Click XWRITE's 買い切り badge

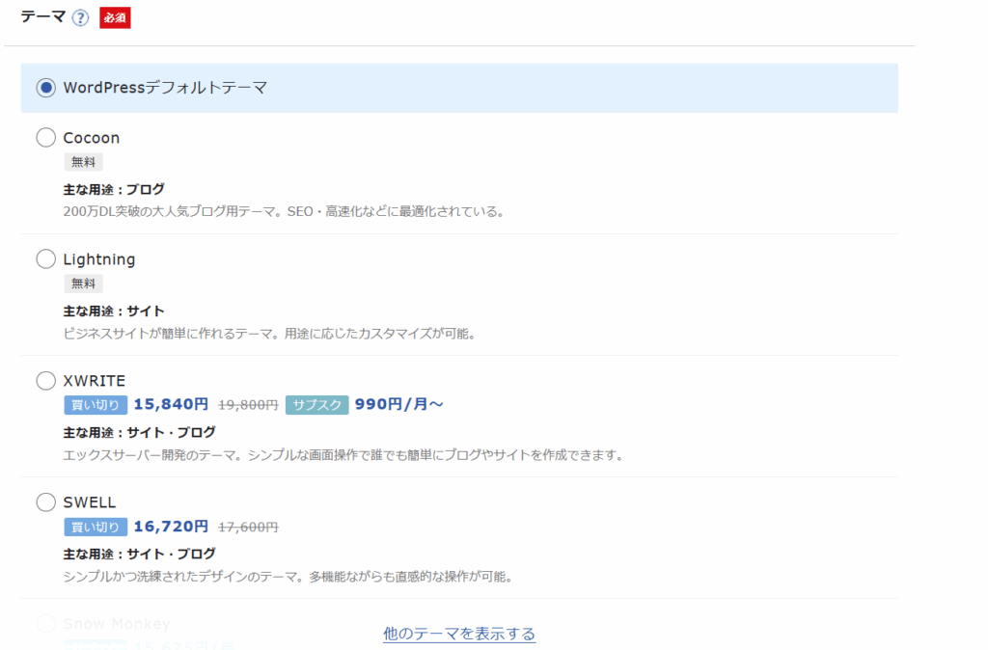96,405
